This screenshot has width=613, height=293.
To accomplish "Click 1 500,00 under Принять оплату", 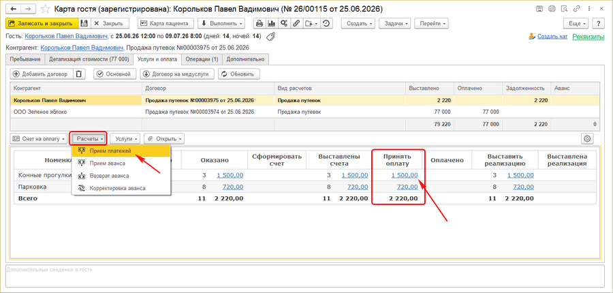I will point(404,175).
